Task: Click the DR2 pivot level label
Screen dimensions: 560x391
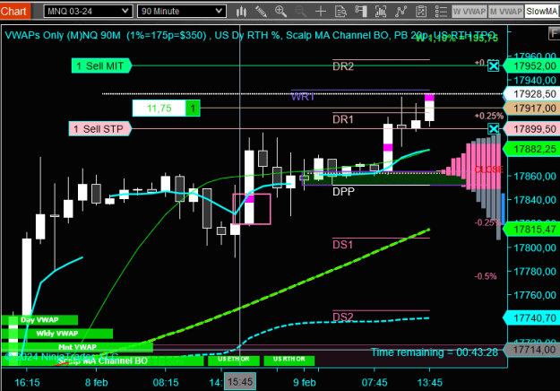Action: click(x=343, y=66)
